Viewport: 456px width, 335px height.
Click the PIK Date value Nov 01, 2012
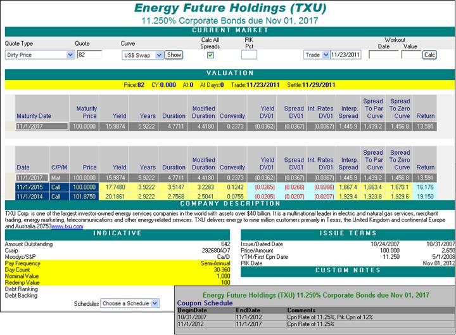pos(438,263)
